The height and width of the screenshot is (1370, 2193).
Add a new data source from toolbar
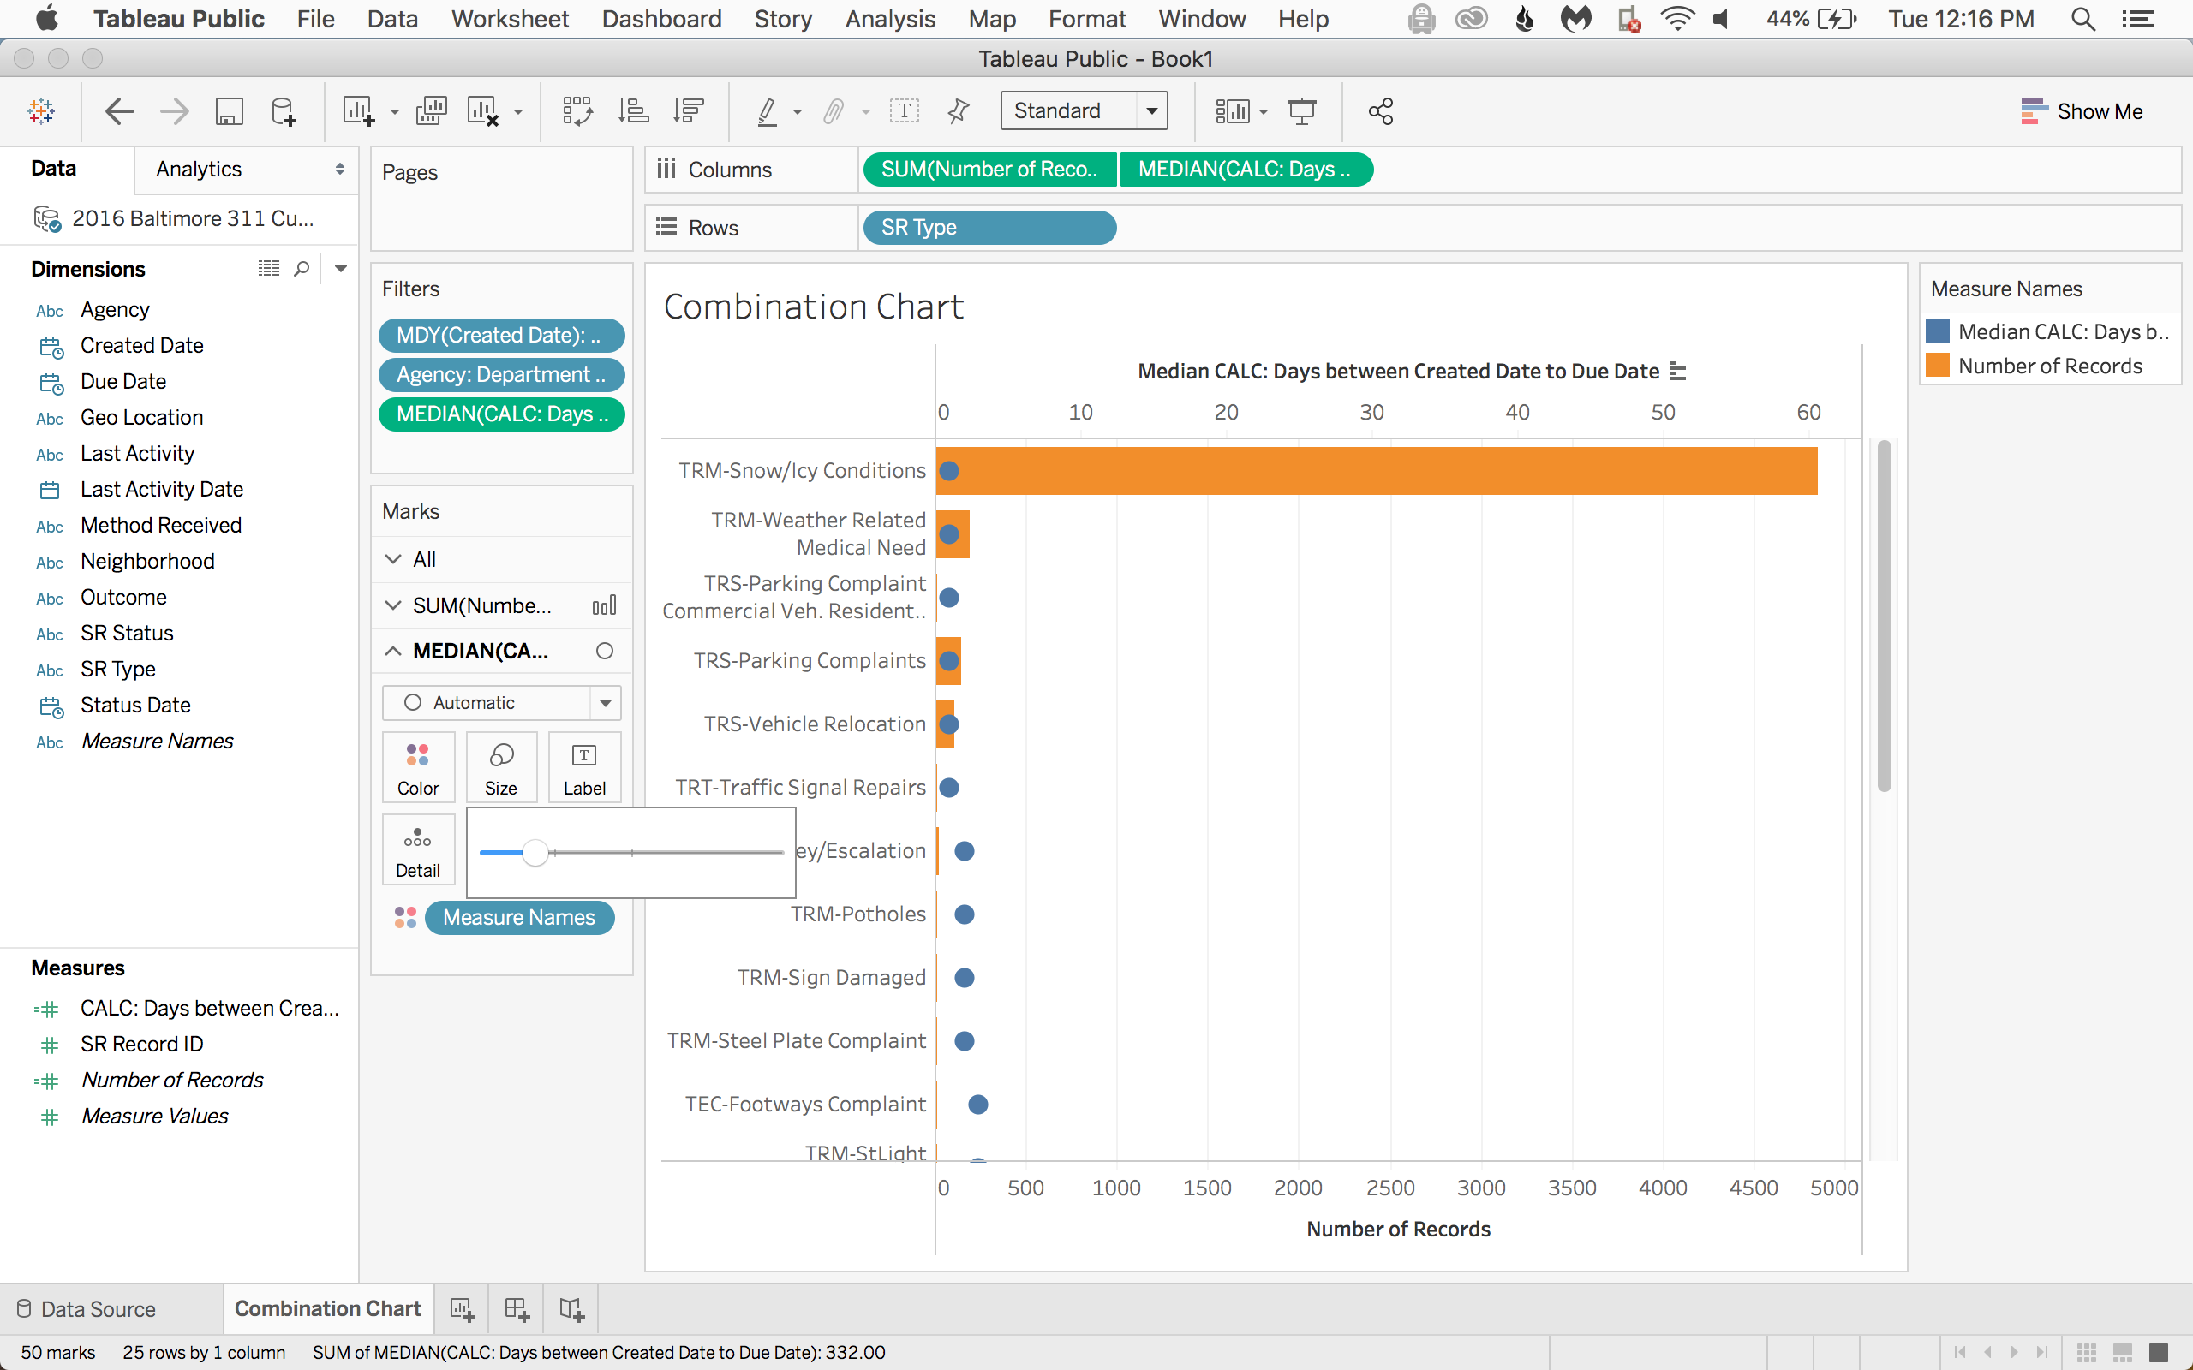tap(284, 111)
